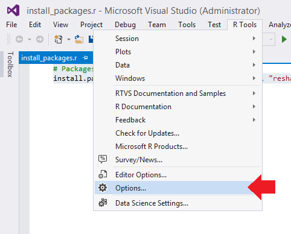Open the Debug menu
This screenshot has width=291, height=234.
click(x=125, y=25)
